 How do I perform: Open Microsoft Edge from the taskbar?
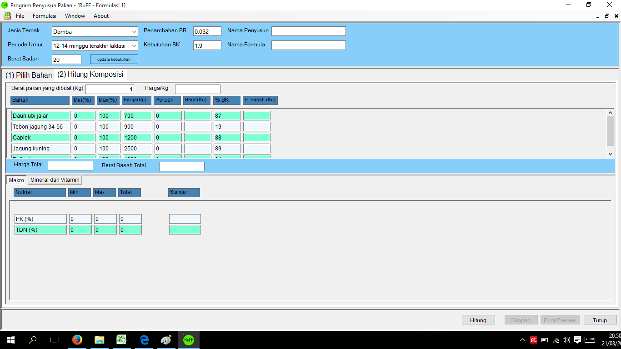pos(144,339)
